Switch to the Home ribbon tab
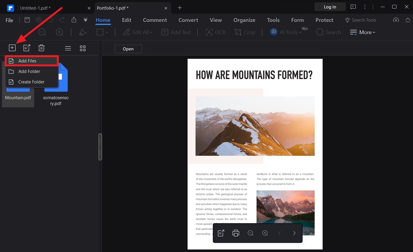This screenshot has width=413, height=252. [x=103, y=20]
